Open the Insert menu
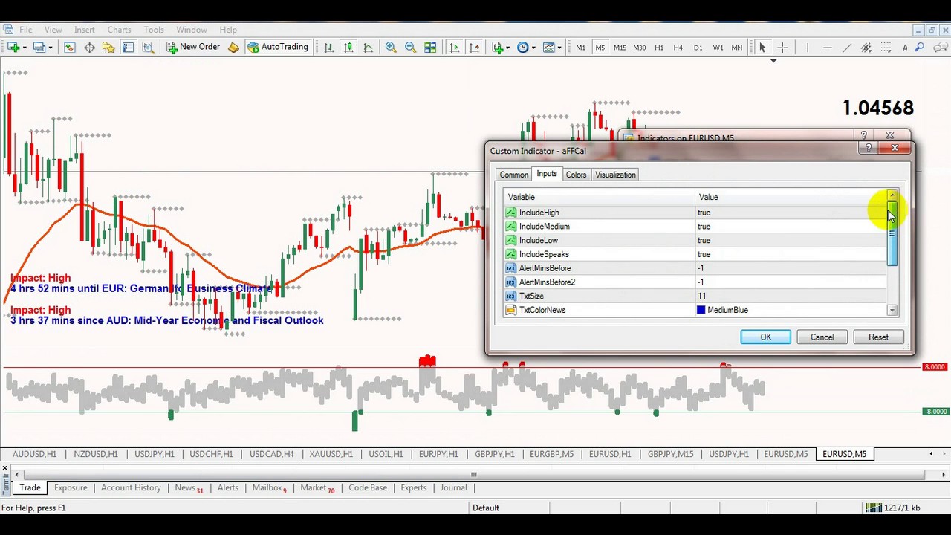This screenshot has height=535, width=951. tap(84, 30)
